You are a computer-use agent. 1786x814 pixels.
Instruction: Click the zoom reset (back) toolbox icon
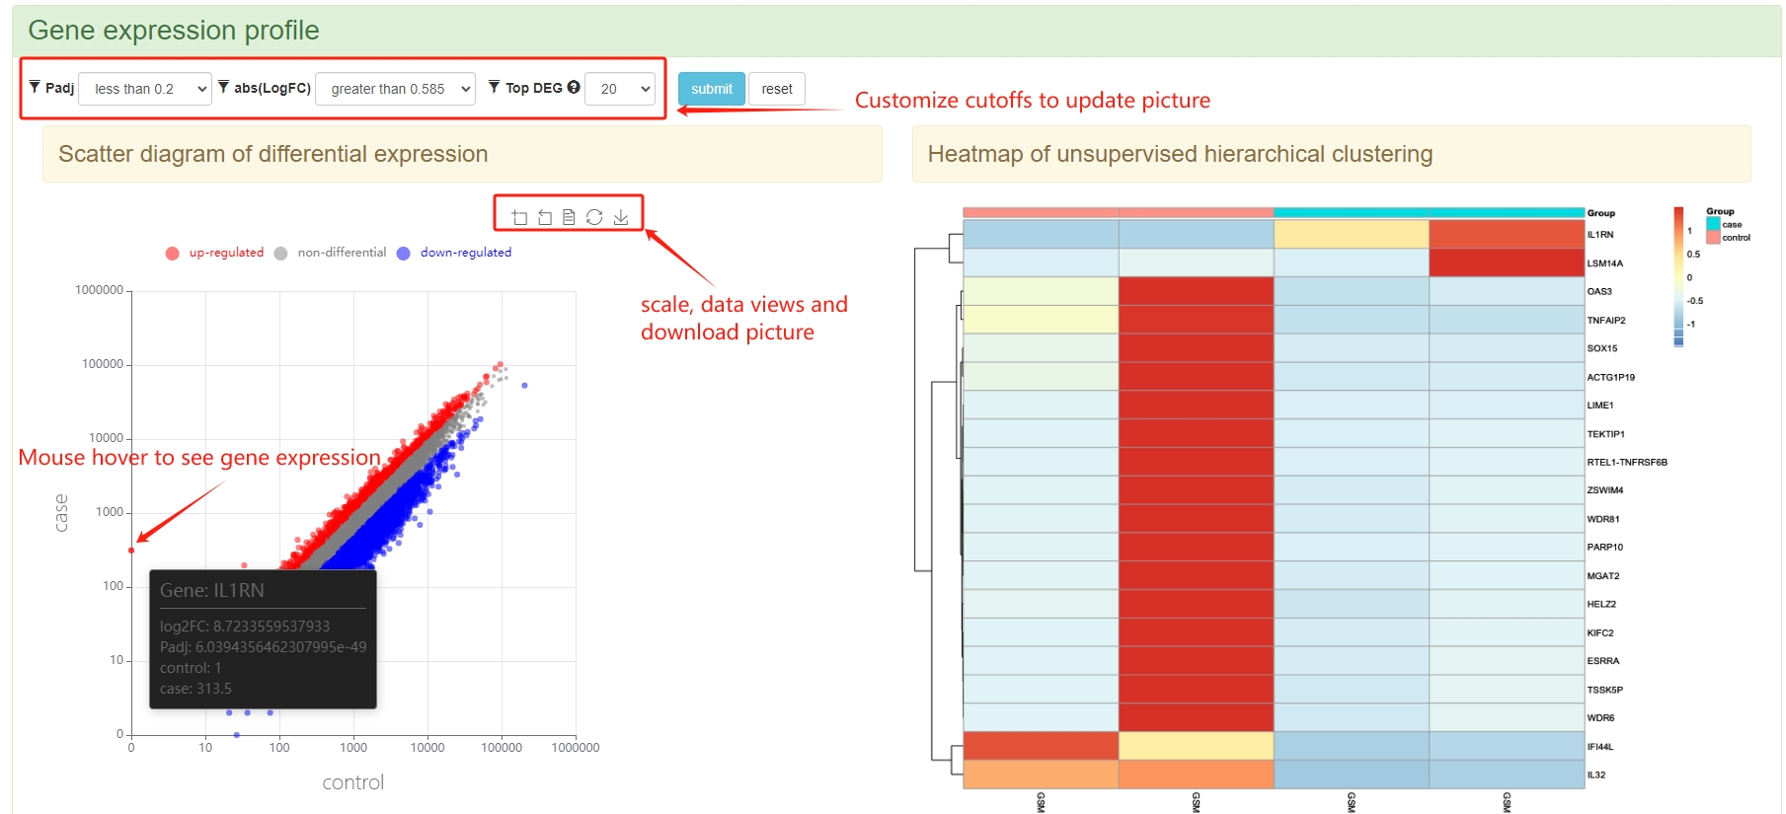tap(545, 217)
